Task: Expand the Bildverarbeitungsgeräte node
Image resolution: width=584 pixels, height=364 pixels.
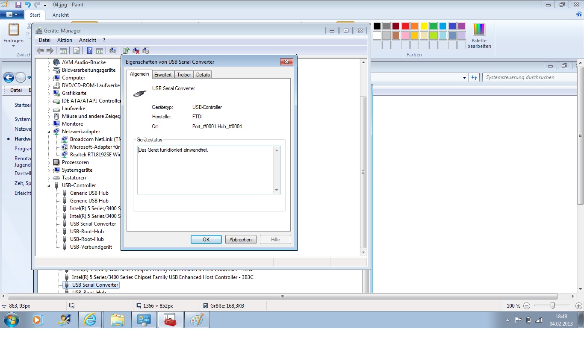Action: [x=49, y=70]
